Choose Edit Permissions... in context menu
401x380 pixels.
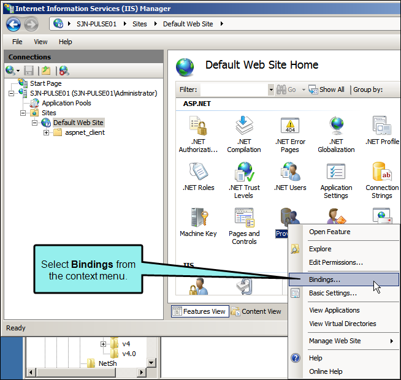pos(336,262)
